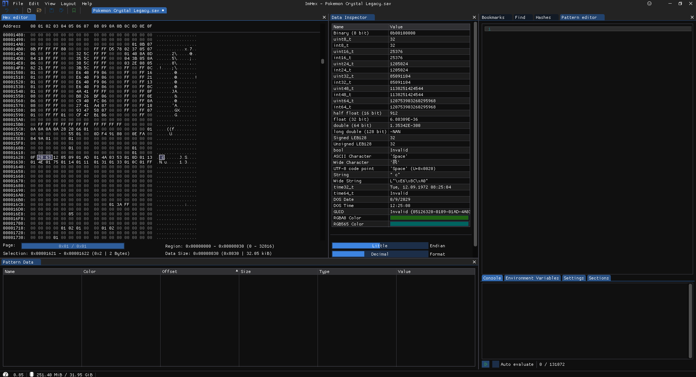Close the Pattern editor panel
The image size is (696, 377).
pyautogui.click(x=692, y=17)
